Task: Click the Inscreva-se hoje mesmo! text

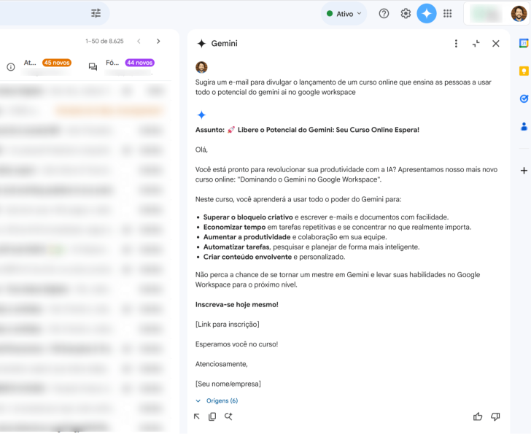Action: [237, 305]
